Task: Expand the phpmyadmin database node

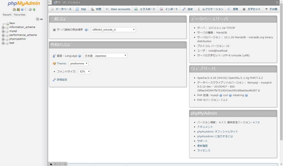Action: click(3, 39)
